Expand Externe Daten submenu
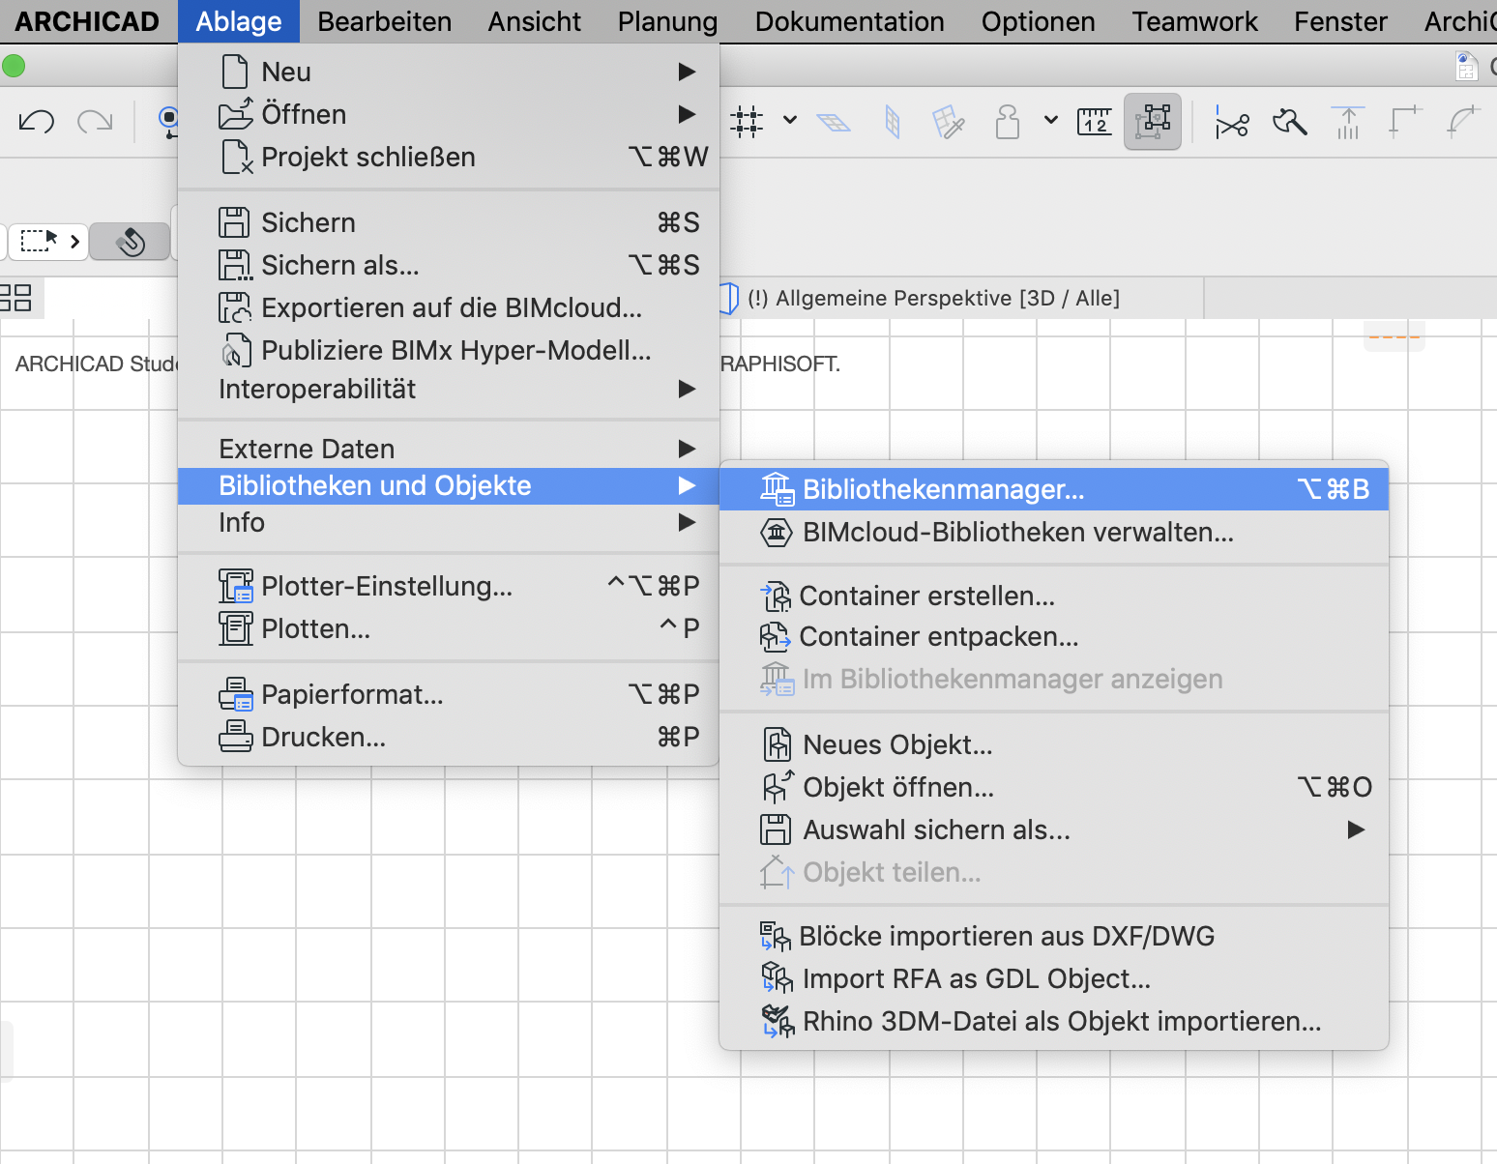Image resolution: width=1497 pixels, height=1164 pixels. click(449, 449)
